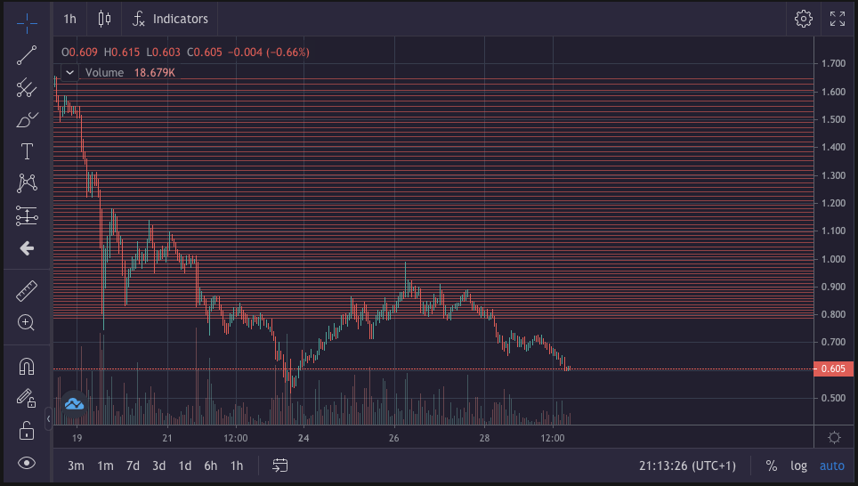Open the XABCD pattern tool
This screenshot has width=858, height=486.
click(27, 183)
